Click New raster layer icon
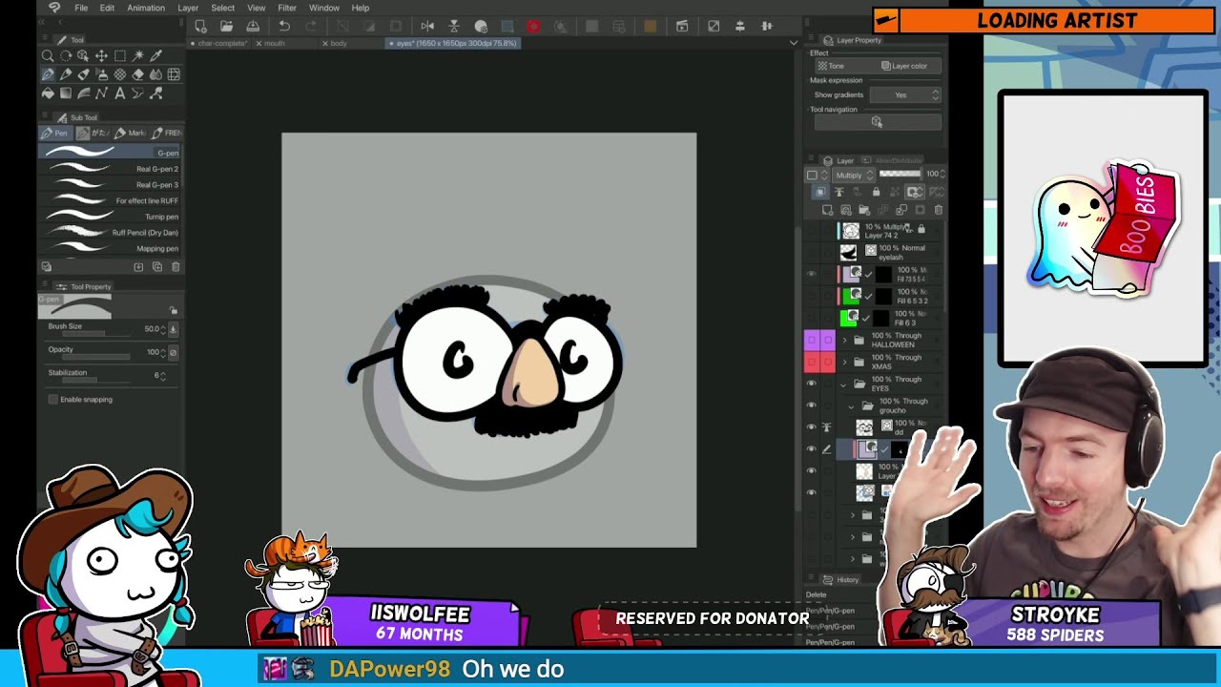1221x687 pixels. point(828,210)
